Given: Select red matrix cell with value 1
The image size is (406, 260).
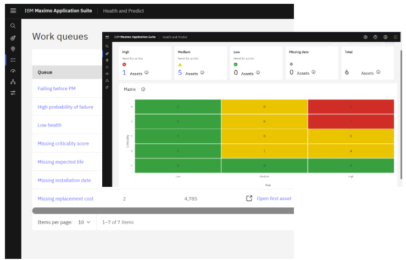Looking at the screenshot, I should pos(351,121).
